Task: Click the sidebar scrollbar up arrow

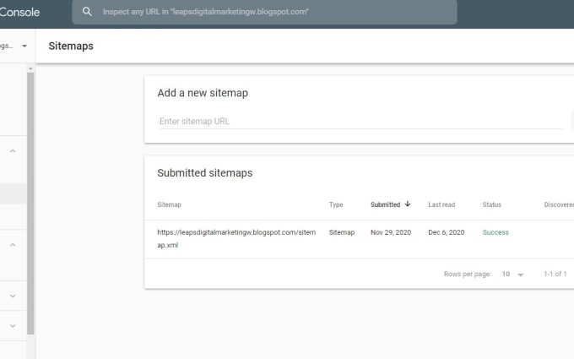Action: coord(30,68)
